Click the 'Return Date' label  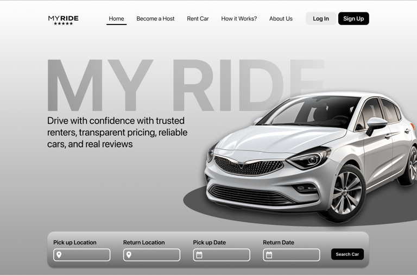pos(279,242)
